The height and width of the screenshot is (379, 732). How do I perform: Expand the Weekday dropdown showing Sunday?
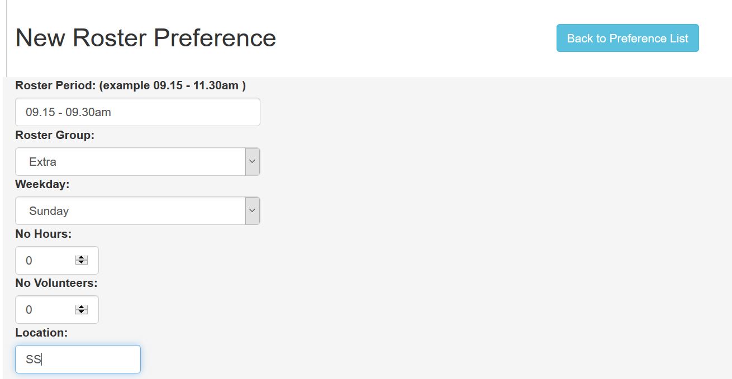pyautogui.click(x=130, y=211)
